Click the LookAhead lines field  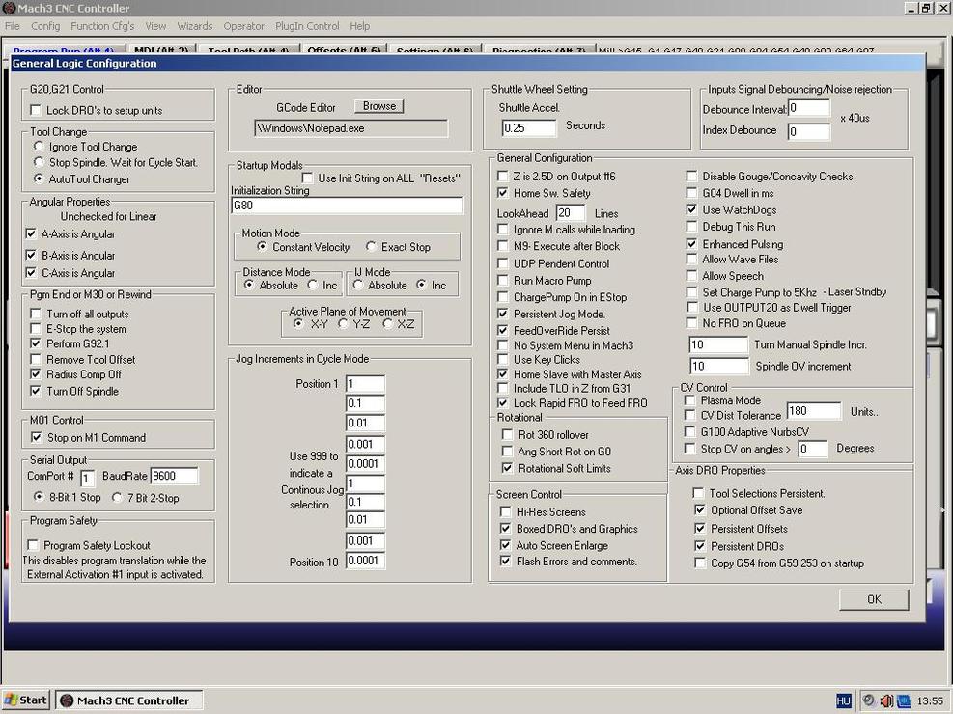[570, 213]
